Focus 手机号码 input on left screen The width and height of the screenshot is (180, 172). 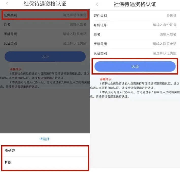(45, 34)
